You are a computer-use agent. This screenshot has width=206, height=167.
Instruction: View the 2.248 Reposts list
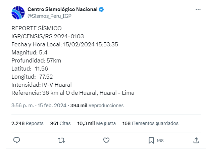pyautogui.click(x=28, y=123)
